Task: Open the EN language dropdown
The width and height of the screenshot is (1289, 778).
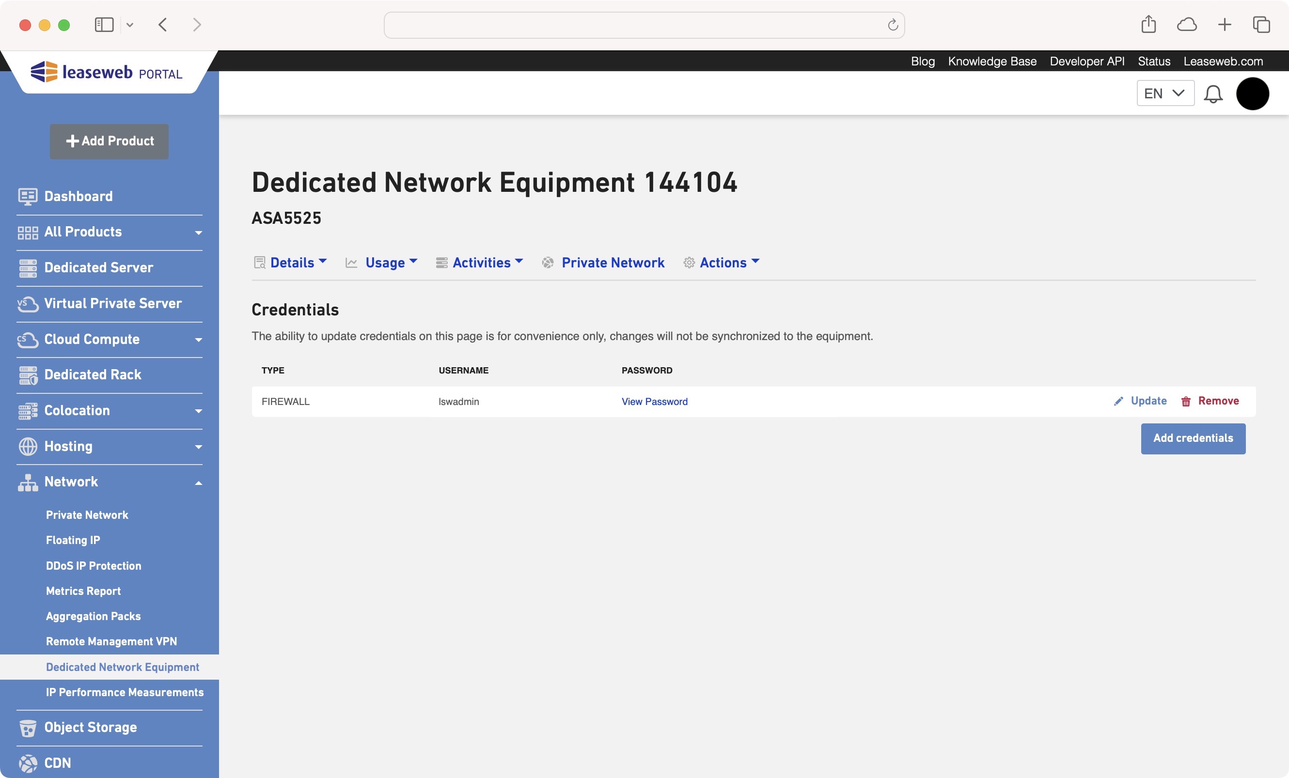Action: (x=1165, y=93)
